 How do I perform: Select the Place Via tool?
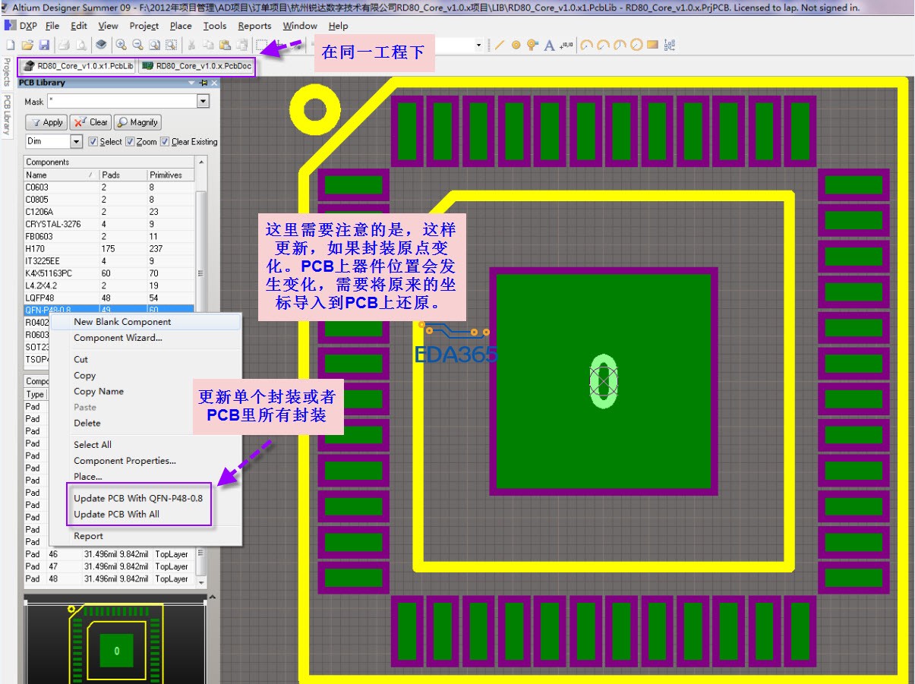click(532, 45)
